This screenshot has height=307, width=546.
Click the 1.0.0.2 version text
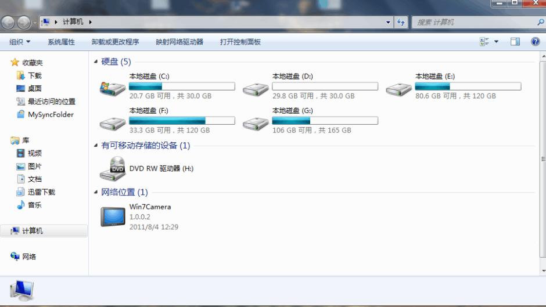pyautogui.click(x=139, y=217)
